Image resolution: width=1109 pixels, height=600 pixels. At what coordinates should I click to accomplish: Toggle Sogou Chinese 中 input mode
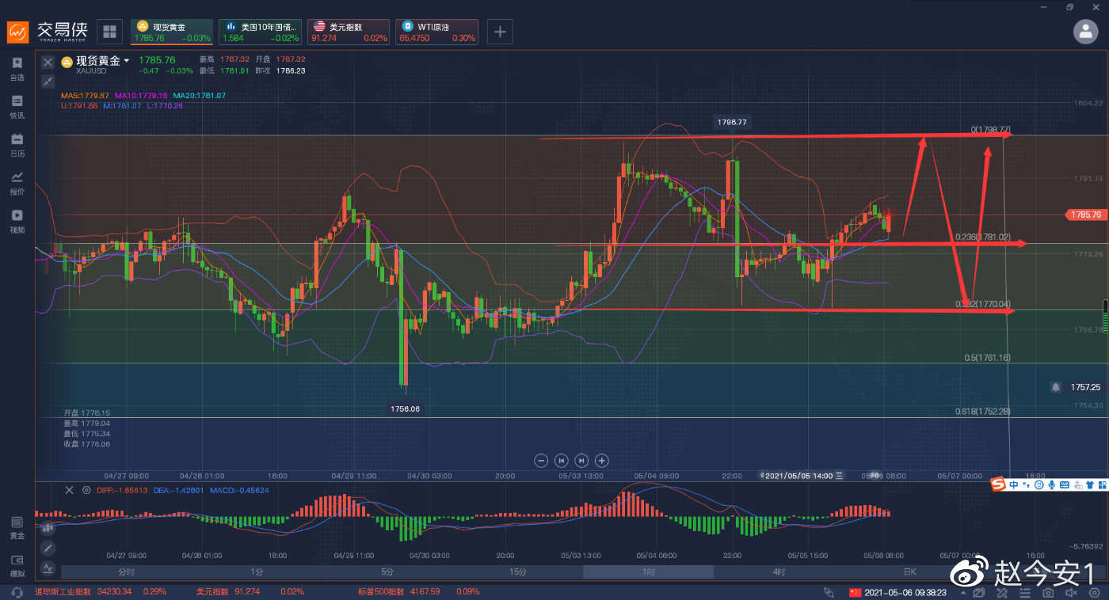(x=1014, y=484)
